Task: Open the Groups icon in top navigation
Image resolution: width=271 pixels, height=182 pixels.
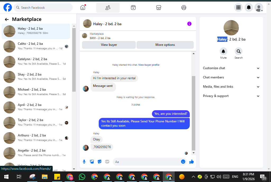Action: 184,8
